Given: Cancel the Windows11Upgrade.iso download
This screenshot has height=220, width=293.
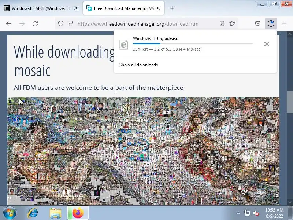Looking at the screenshot, I should coord(267,44).
